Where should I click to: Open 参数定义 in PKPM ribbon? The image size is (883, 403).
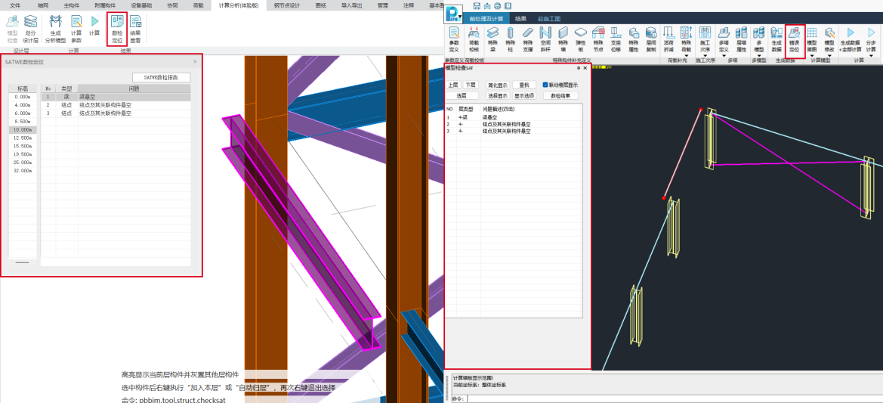click(x=454, y=38)
